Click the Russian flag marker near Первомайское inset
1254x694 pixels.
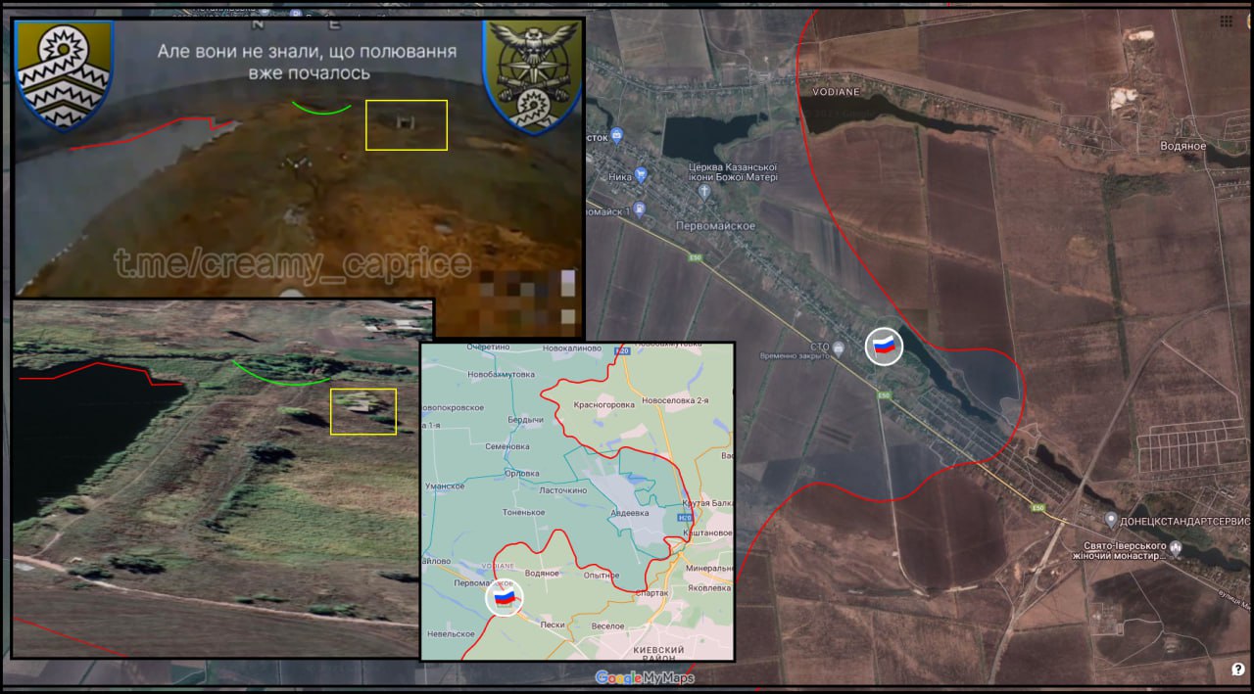point(504,597)
